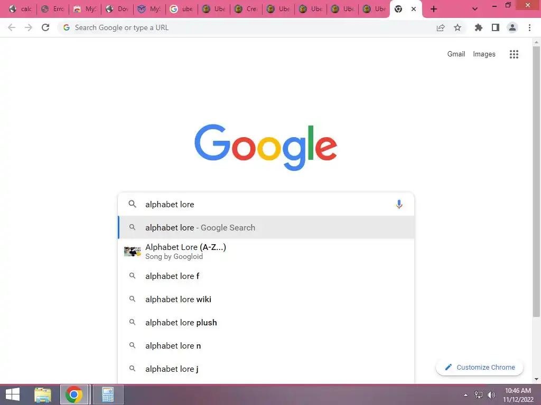Open the profile avatar menu
The width and height of the screenshot is (541, 405).
point(512,27)
